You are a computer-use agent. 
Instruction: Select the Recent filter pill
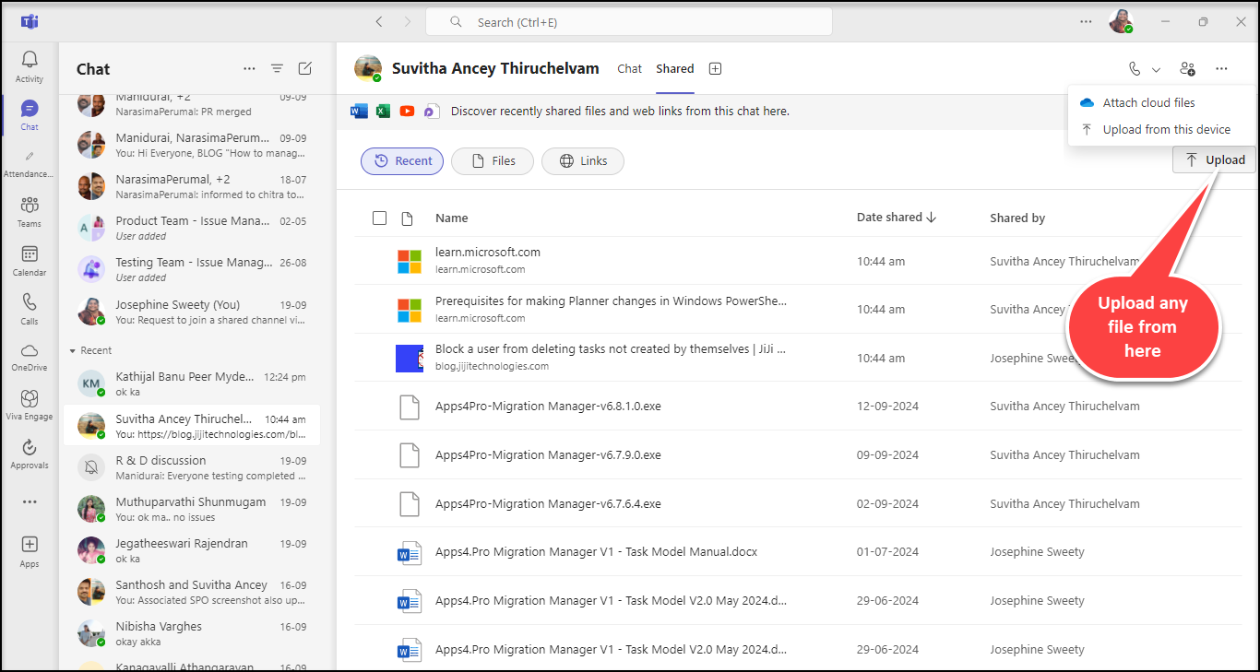[402, 161]
